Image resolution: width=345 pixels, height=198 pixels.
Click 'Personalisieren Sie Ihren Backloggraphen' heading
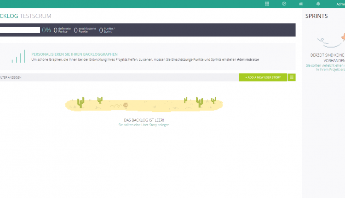pos(75,54)
